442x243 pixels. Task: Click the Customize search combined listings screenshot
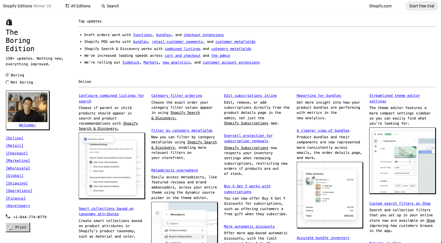click(112, 166)
